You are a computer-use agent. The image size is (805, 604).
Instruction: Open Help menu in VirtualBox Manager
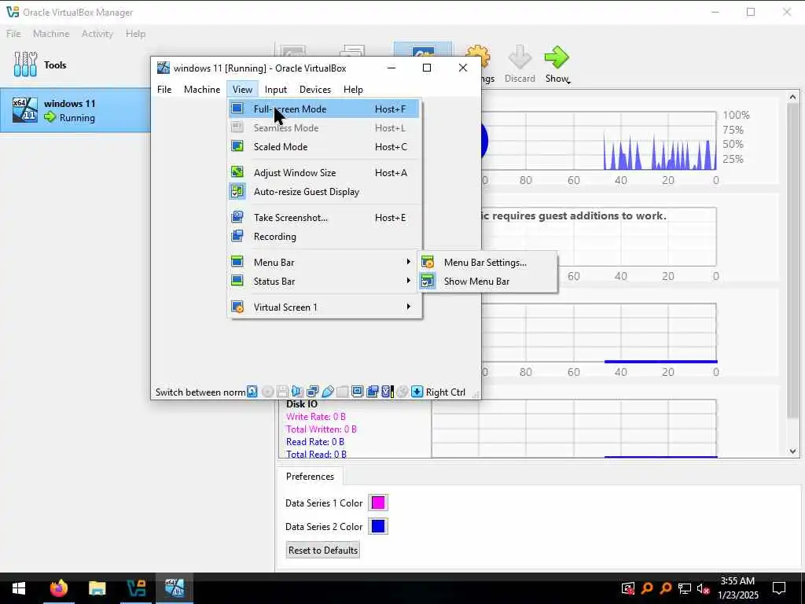coord(135,33)
